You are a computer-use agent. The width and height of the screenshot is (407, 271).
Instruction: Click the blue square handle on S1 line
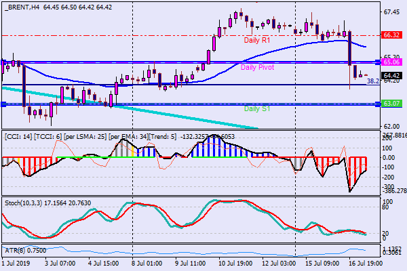coord(3,104)
